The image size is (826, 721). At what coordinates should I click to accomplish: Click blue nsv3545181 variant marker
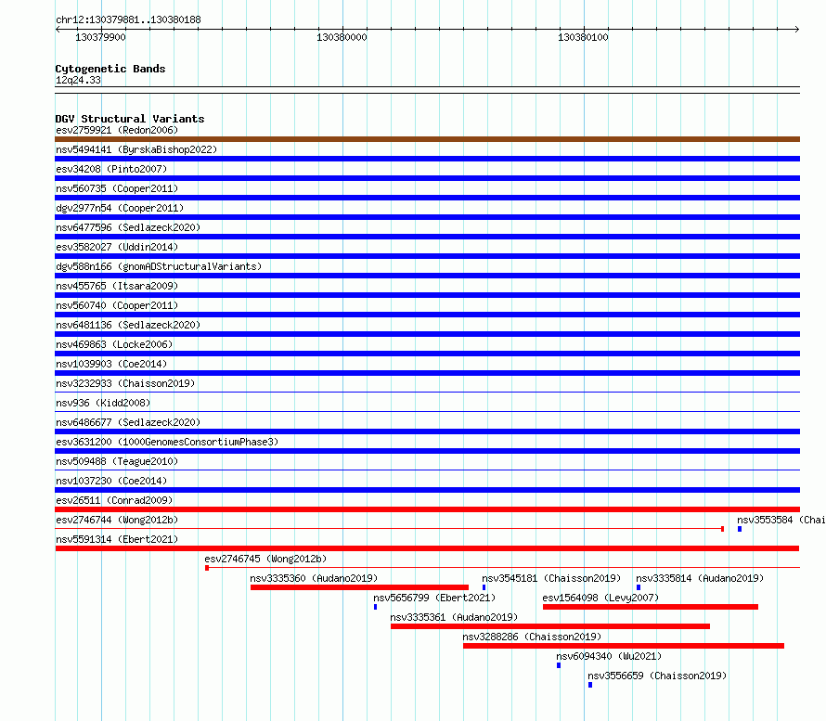[484, 587]
